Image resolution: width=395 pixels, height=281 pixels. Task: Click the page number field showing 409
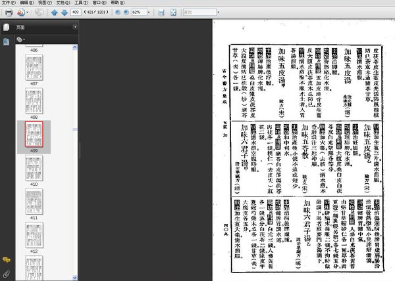76,12
